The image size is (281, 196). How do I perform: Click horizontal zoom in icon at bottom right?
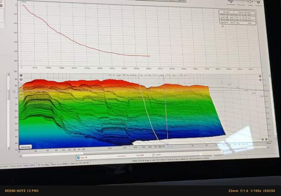coord(266,139)
